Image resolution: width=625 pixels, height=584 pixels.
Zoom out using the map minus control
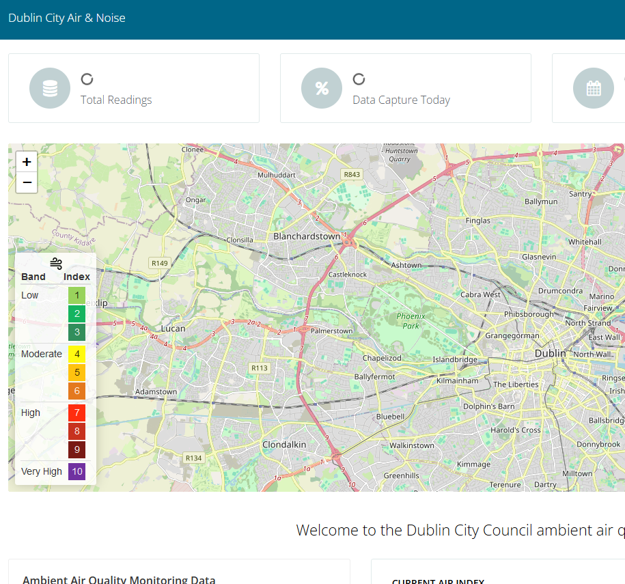(x=26, y=182)
